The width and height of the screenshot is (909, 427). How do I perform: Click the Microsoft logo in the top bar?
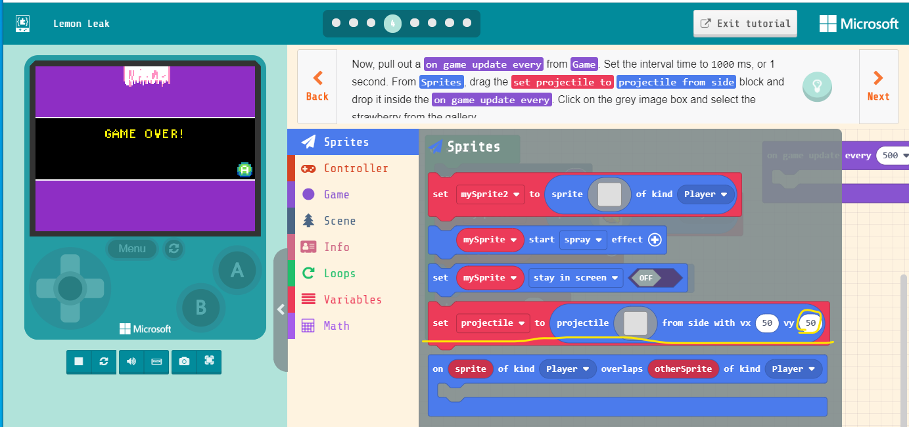tap(858, 23)
